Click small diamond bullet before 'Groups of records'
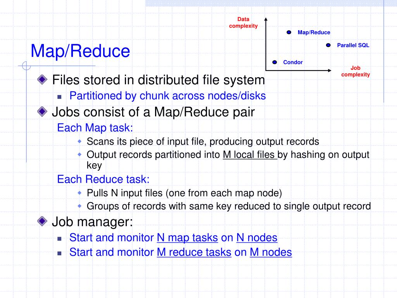 pos(79,206)
